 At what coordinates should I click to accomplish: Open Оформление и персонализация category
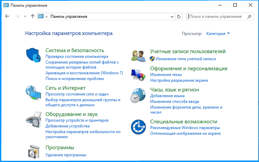pyautogui.click(x=189, y=68)
